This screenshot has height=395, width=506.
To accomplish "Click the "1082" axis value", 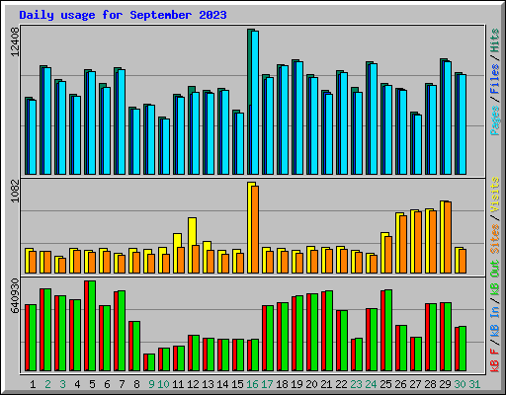I will coord(15,191).
